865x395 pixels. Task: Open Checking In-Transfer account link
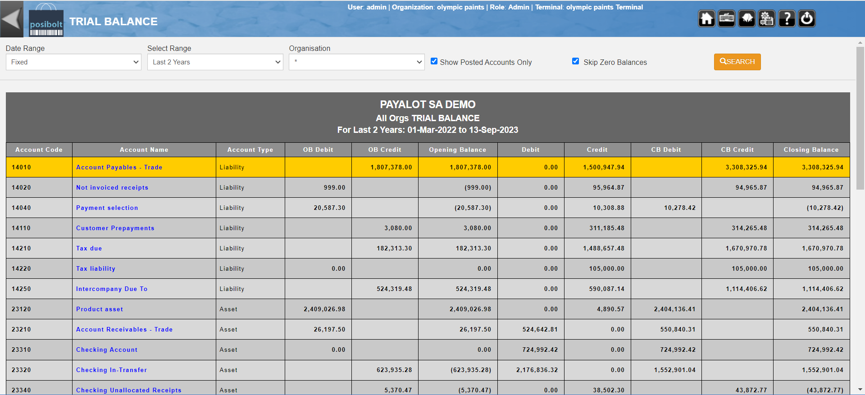click(111, 370)
